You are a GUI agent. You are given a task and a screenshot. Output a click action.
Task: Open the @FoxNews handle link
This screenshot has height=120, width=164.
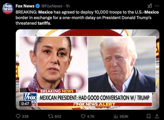coord(52,6)
